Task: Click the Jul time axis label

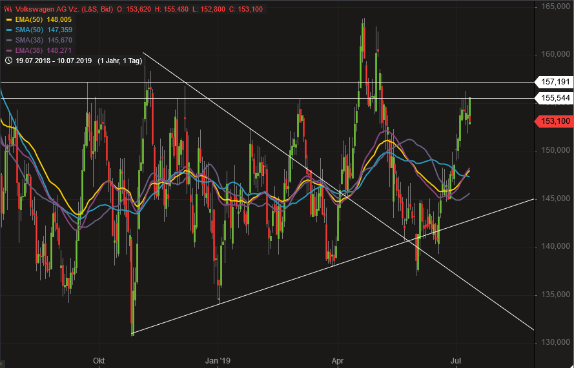Action: (x=456, y=361)
